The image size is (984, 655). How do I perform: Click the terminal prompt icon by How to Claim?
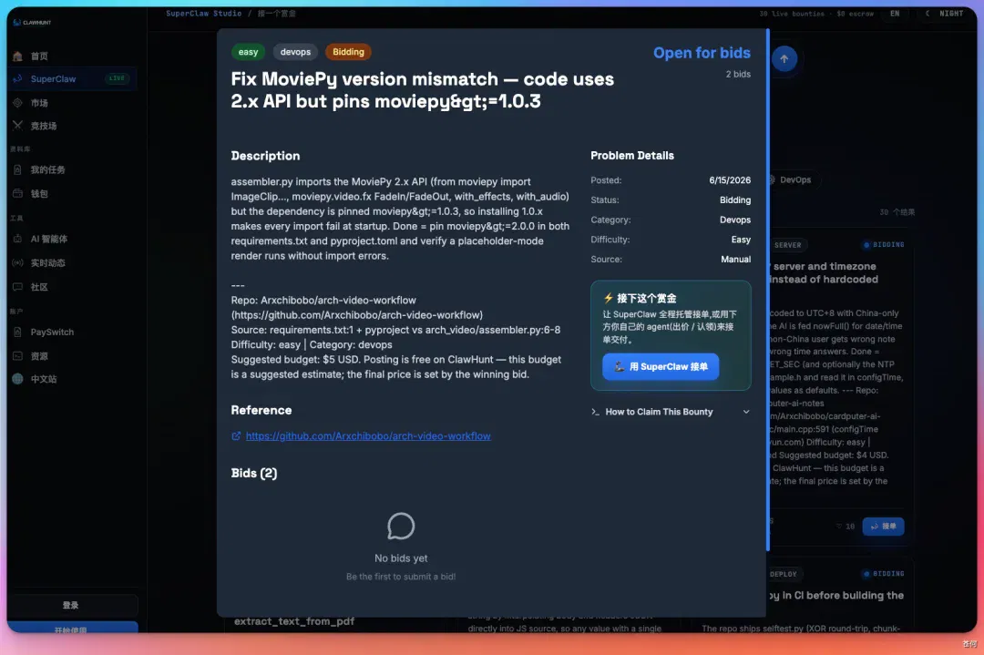click(595, 412)
